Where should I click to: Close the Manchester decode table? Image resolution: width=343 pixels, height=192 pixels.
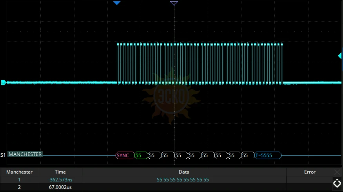(x=337, y=172)
